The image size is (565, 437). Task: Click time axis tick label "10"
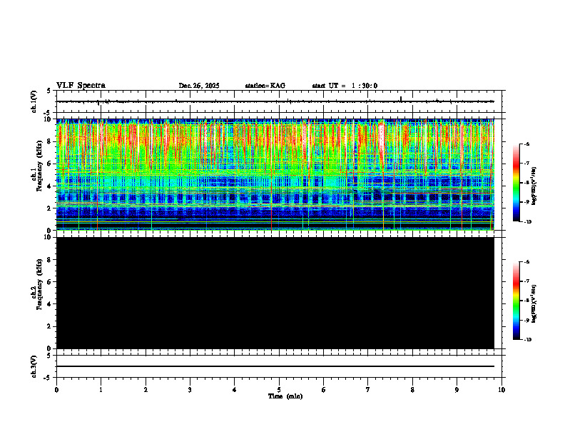click(x=502, y=390)
